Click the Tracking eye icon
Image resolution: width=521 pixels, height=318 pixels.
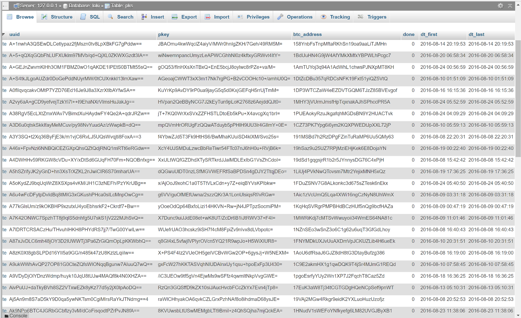tap(324, 16)
